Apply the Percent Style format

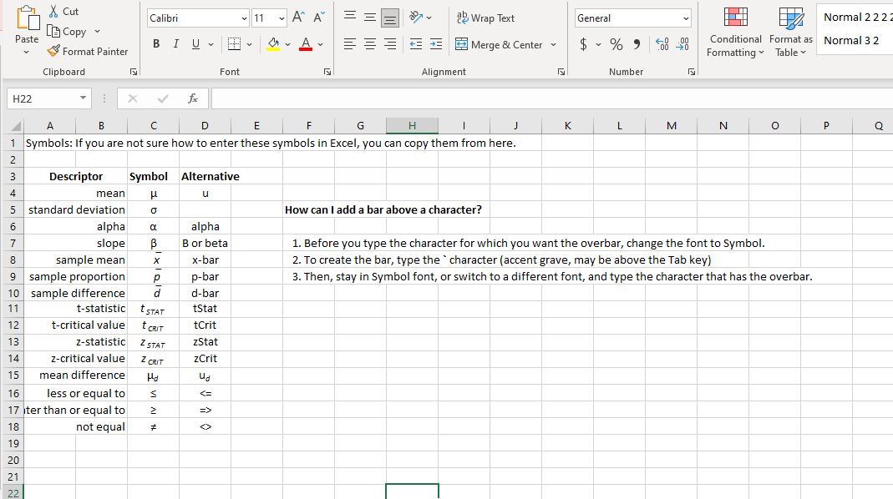(x=616, y=44)
